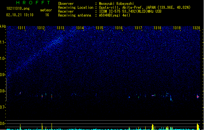
Task: Click the 1.1 frequency axis label
Action: (x=3, y=42)
